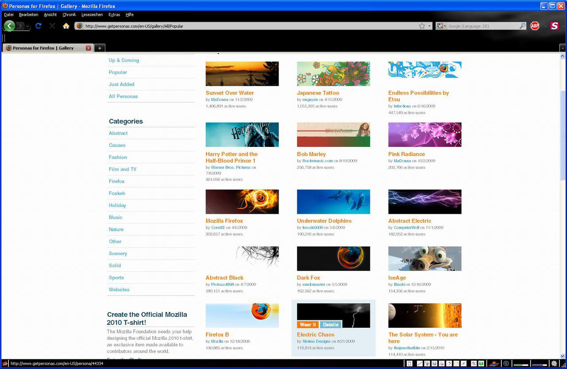Click the gear-shaped icon at status bar end
Screen dimensions: 567x369
(555, 364)
